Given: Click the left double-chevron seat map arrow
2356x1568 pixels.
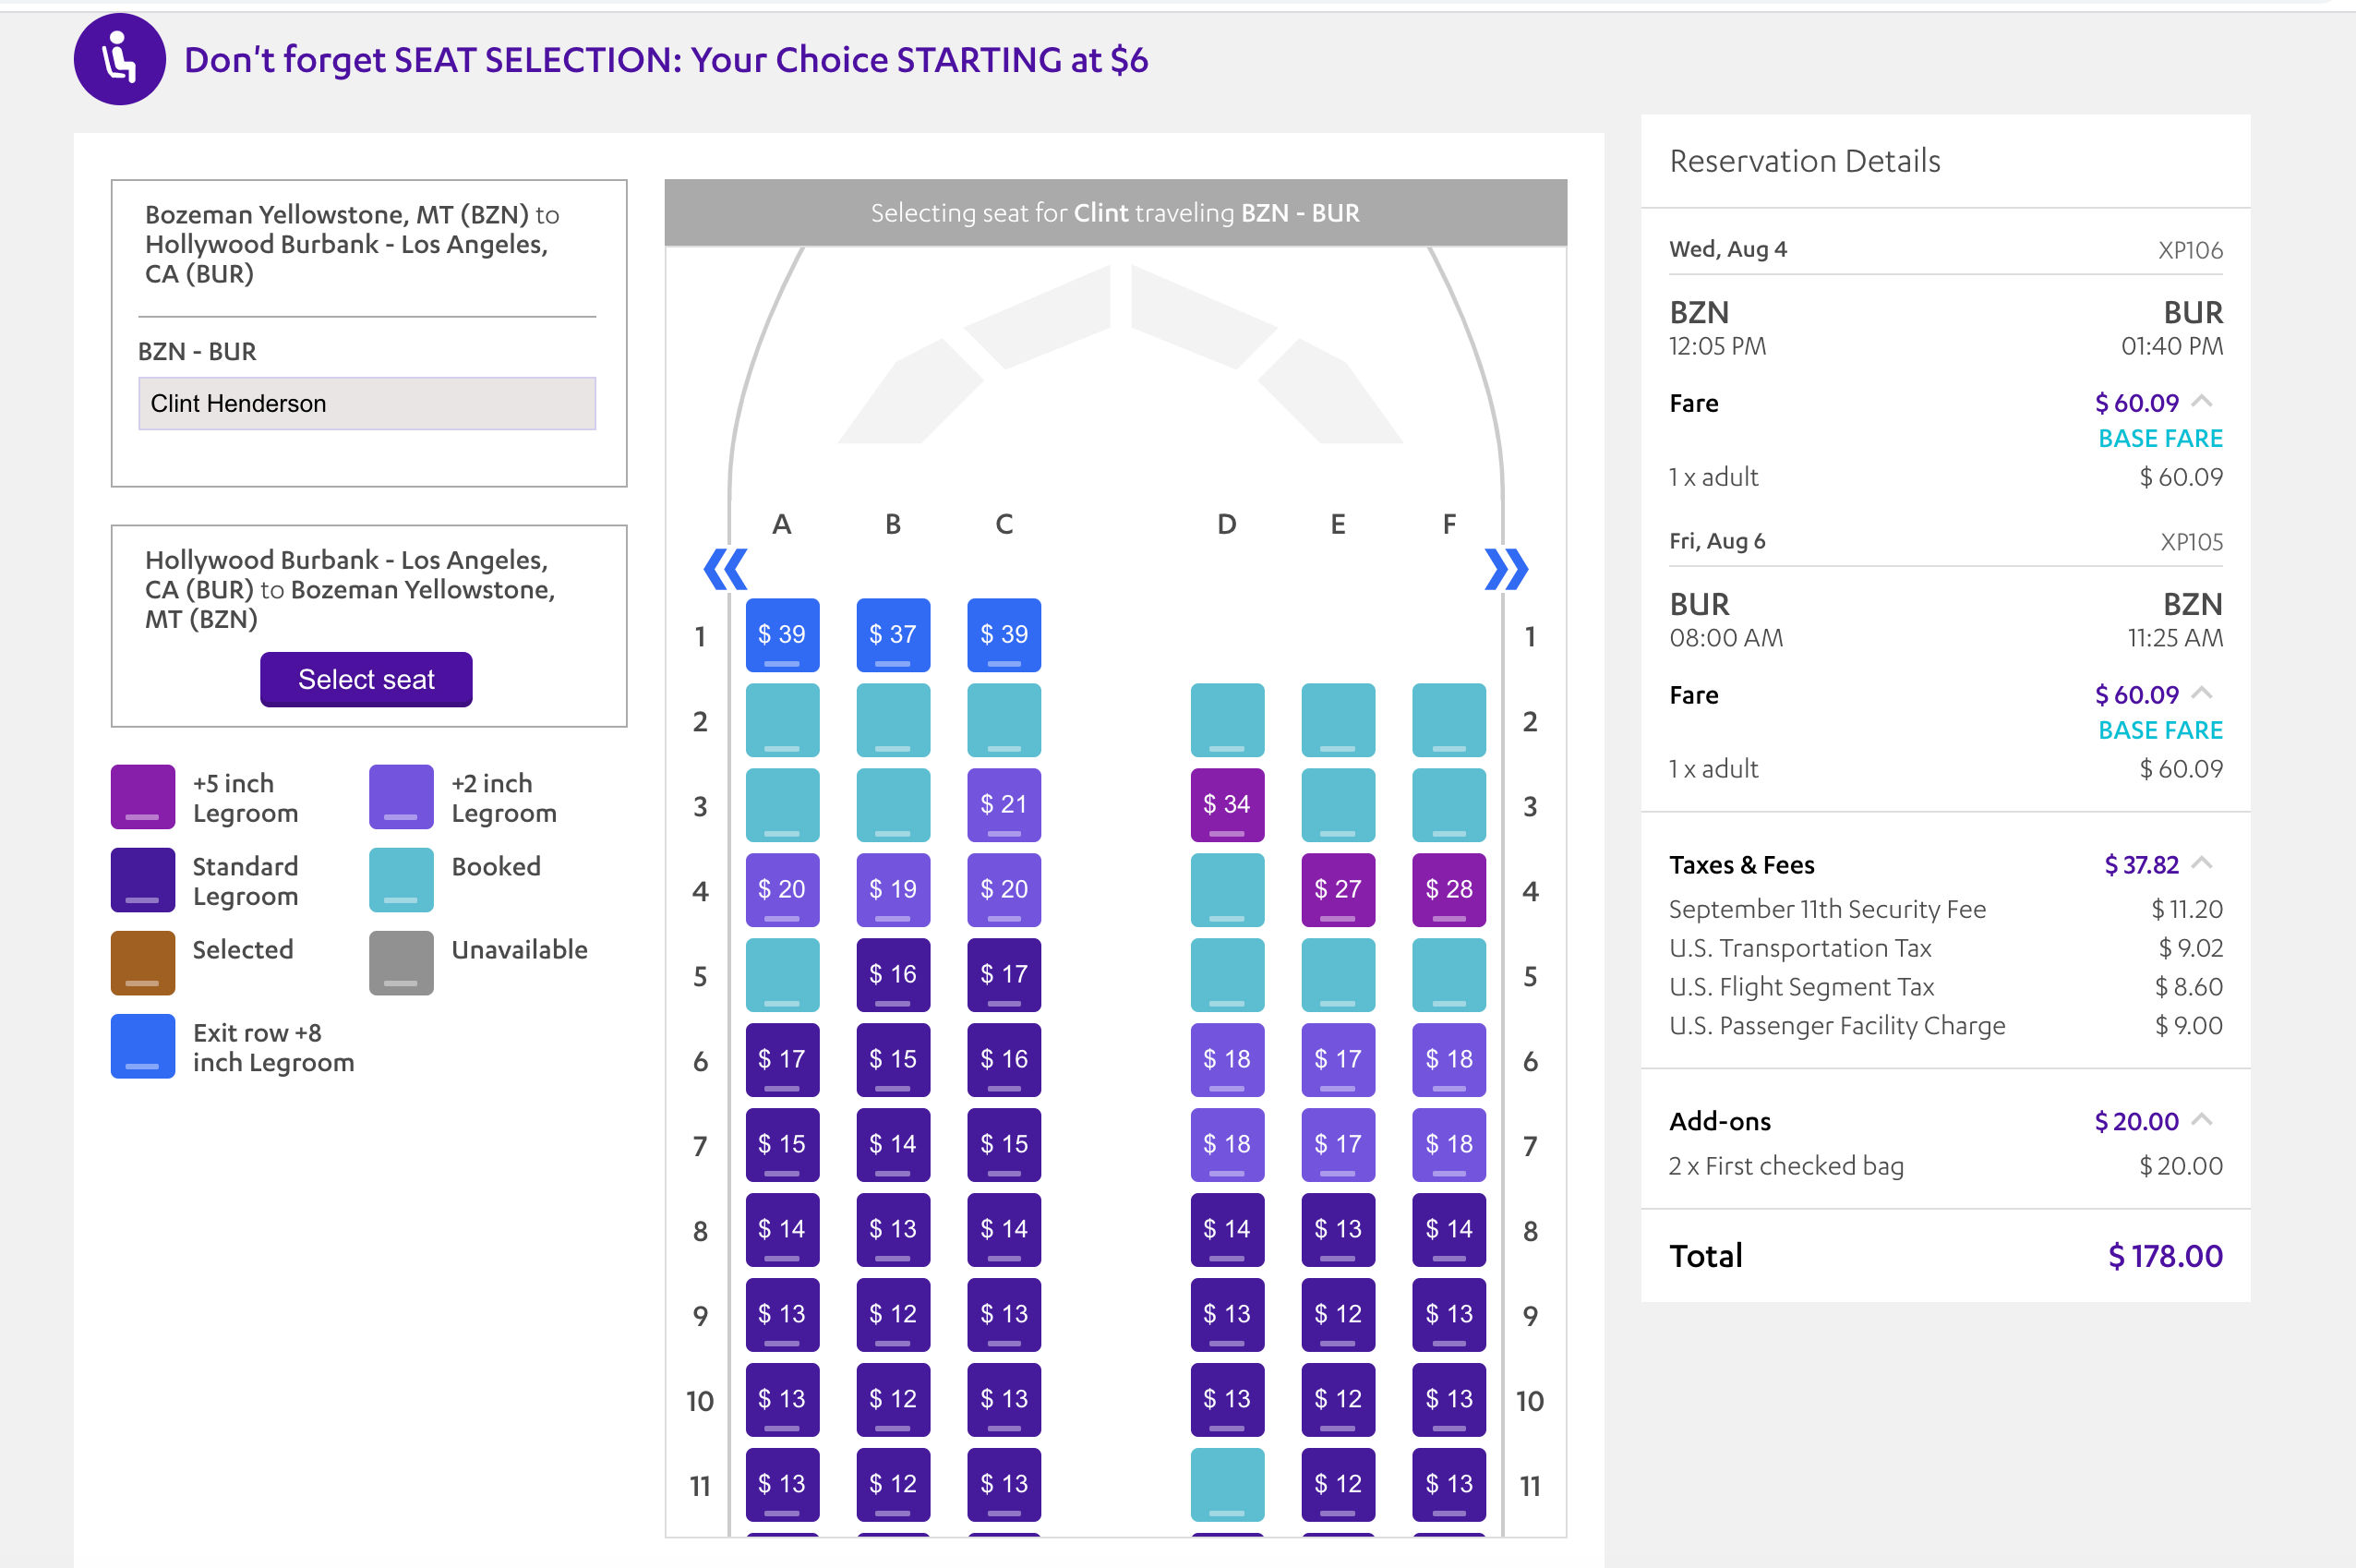Looking at the screenshot, I should coord(725,570).
